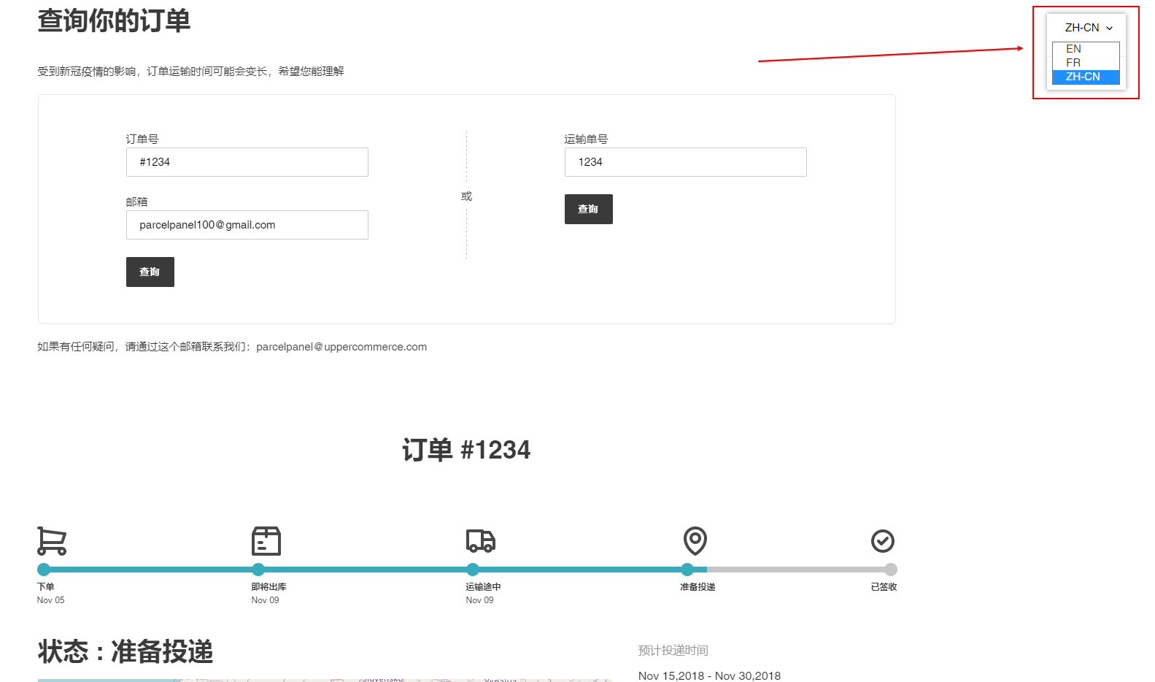This screenshot has width=1155, height=682.
Task: Click the Nov 09 date under 运输途中
Action: [480, 600]
